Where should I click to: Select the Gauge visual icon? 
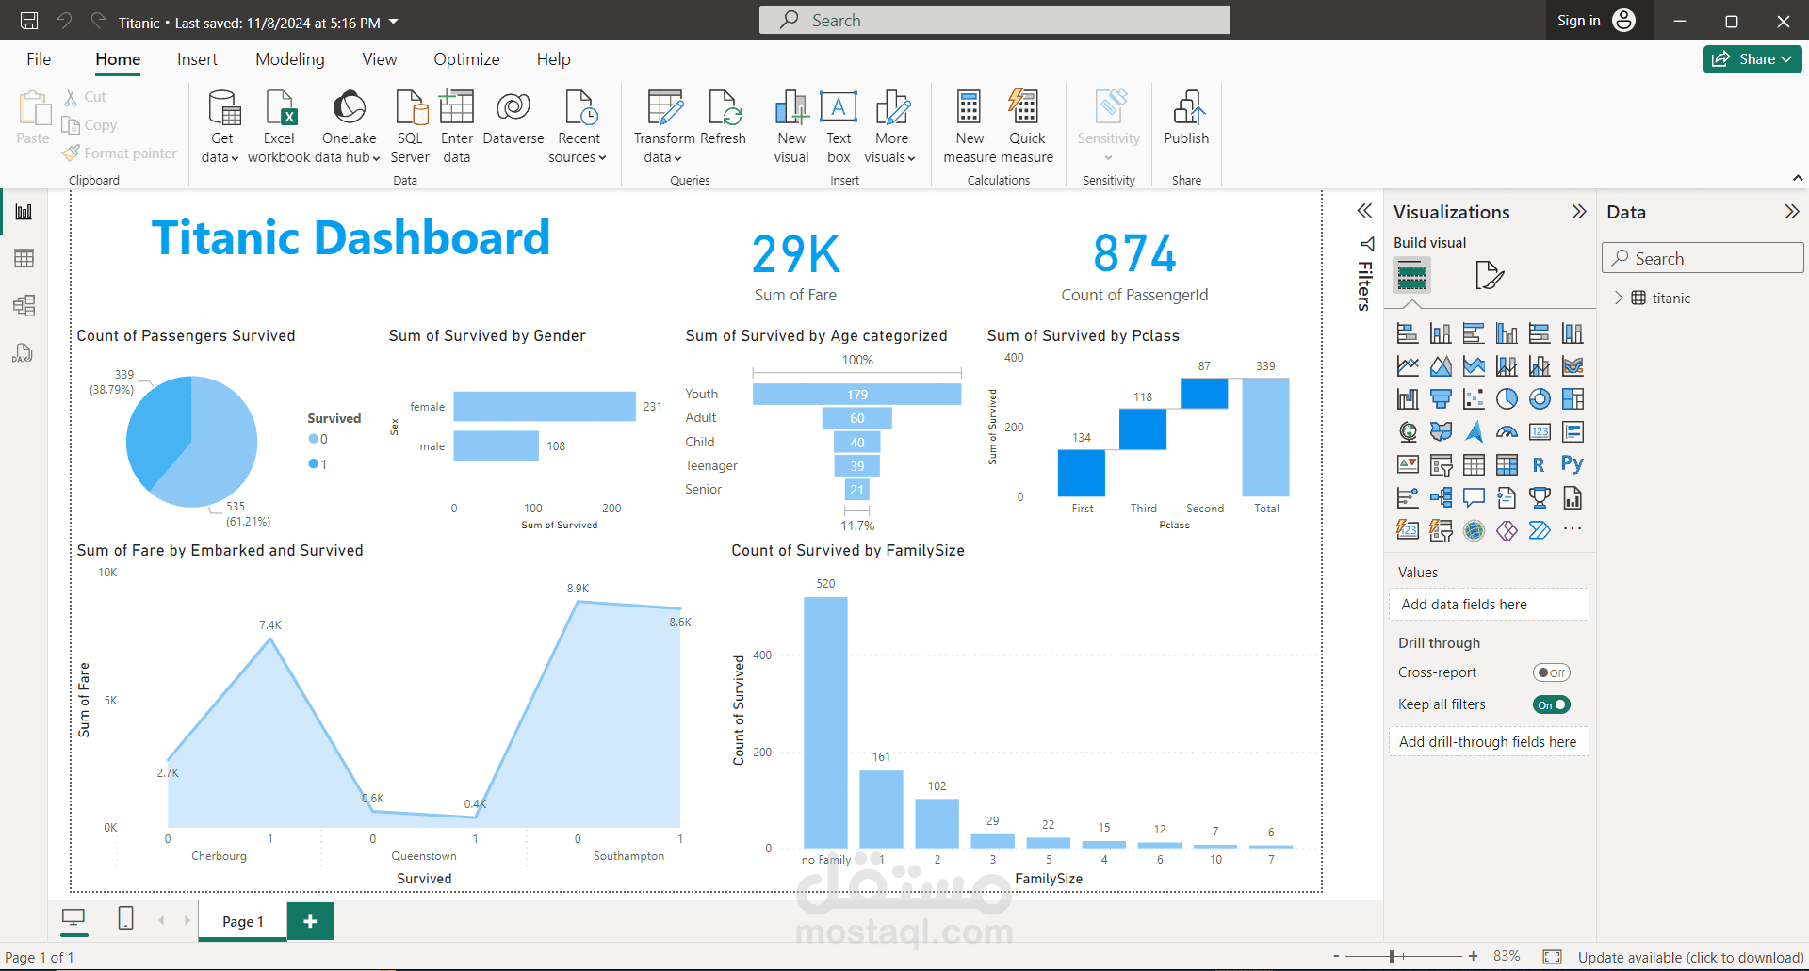[x=1507, y=432]
